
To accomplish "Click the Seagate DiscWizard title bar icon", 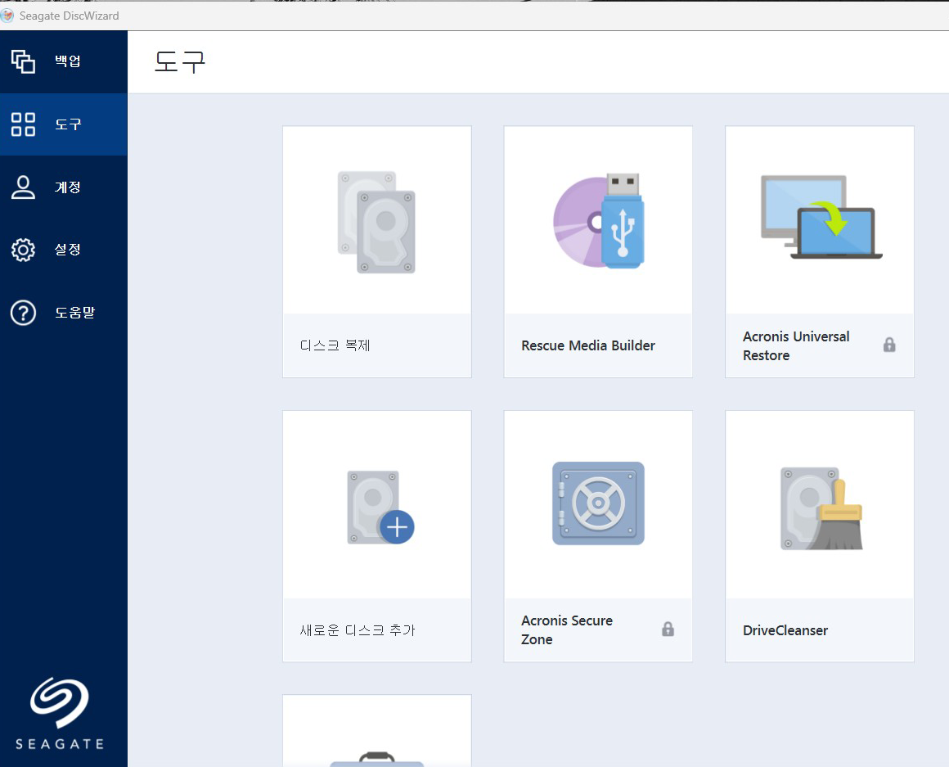I will tap(7, 15).
